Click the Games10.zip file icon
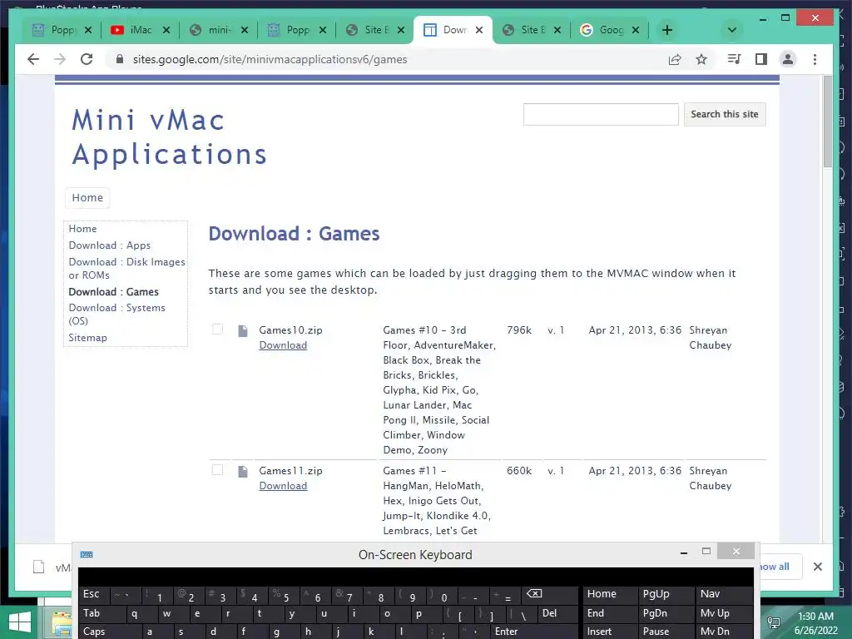Image resolution: width=852 pixels, height=639 pixels. 243,331
